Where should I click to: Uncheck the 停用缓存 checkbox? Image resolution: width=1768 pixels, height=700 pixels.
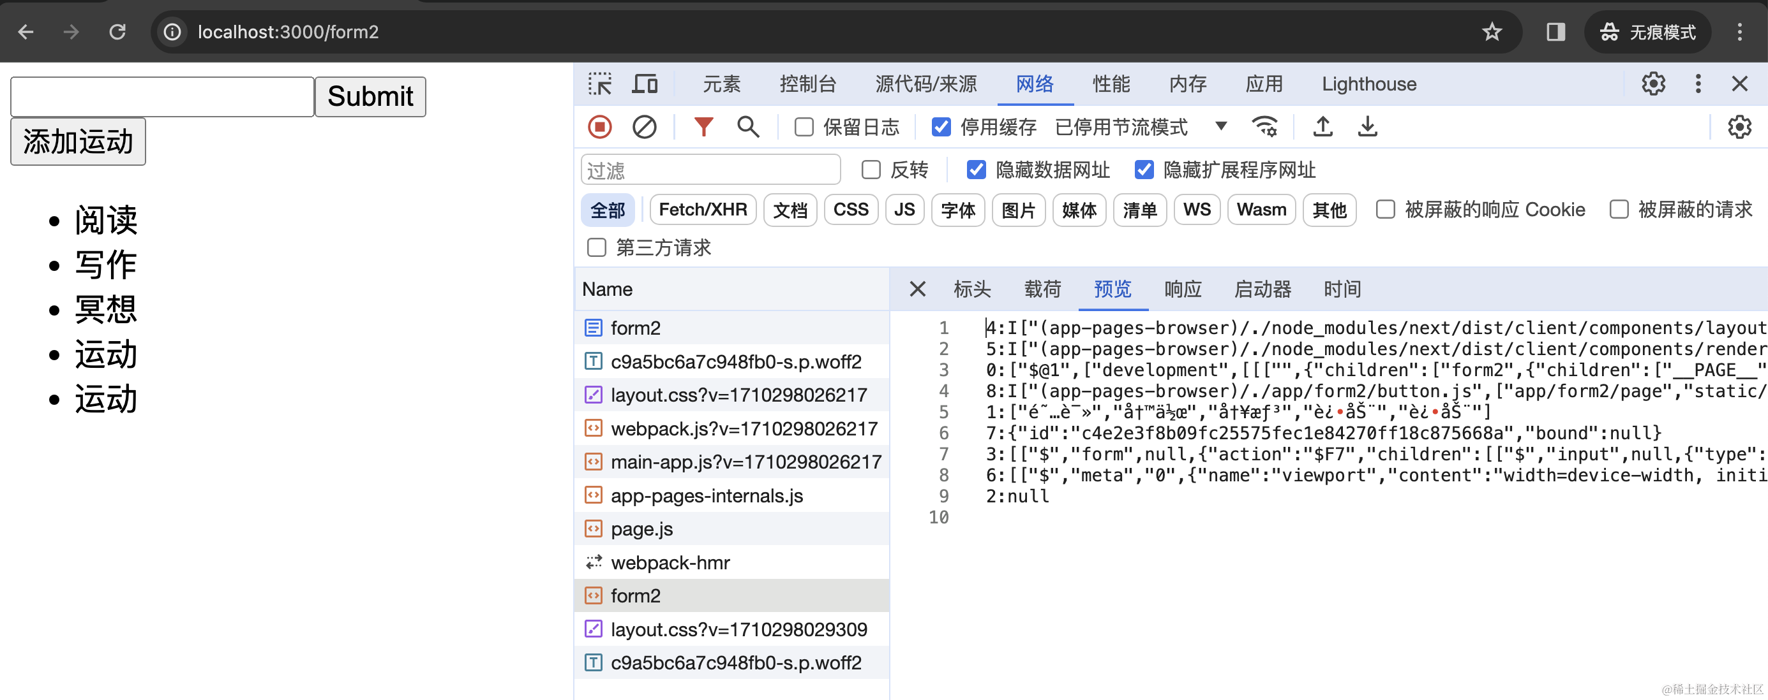[x=941, y=128]
